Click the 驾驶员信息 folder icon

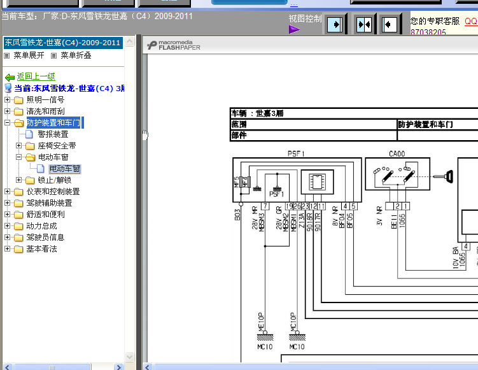(18, 238)
